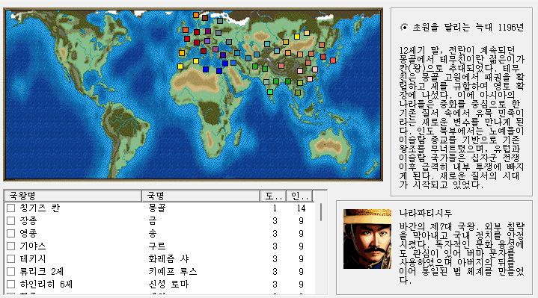Click the 인.. column header
Screen dimensions: 538x298
299,196
